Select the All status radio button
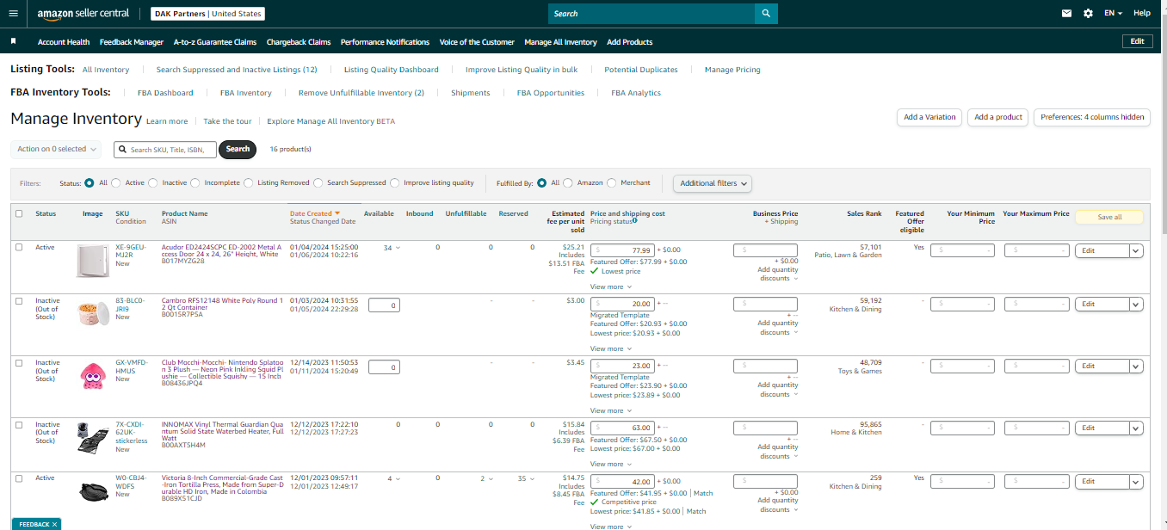This screenshot has width=1167, height=530. (90, 182)
